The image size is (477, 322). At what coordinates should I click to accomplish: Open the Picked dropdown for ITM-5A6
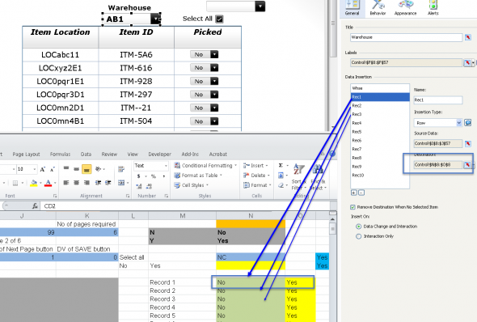[x=214, y=54]
